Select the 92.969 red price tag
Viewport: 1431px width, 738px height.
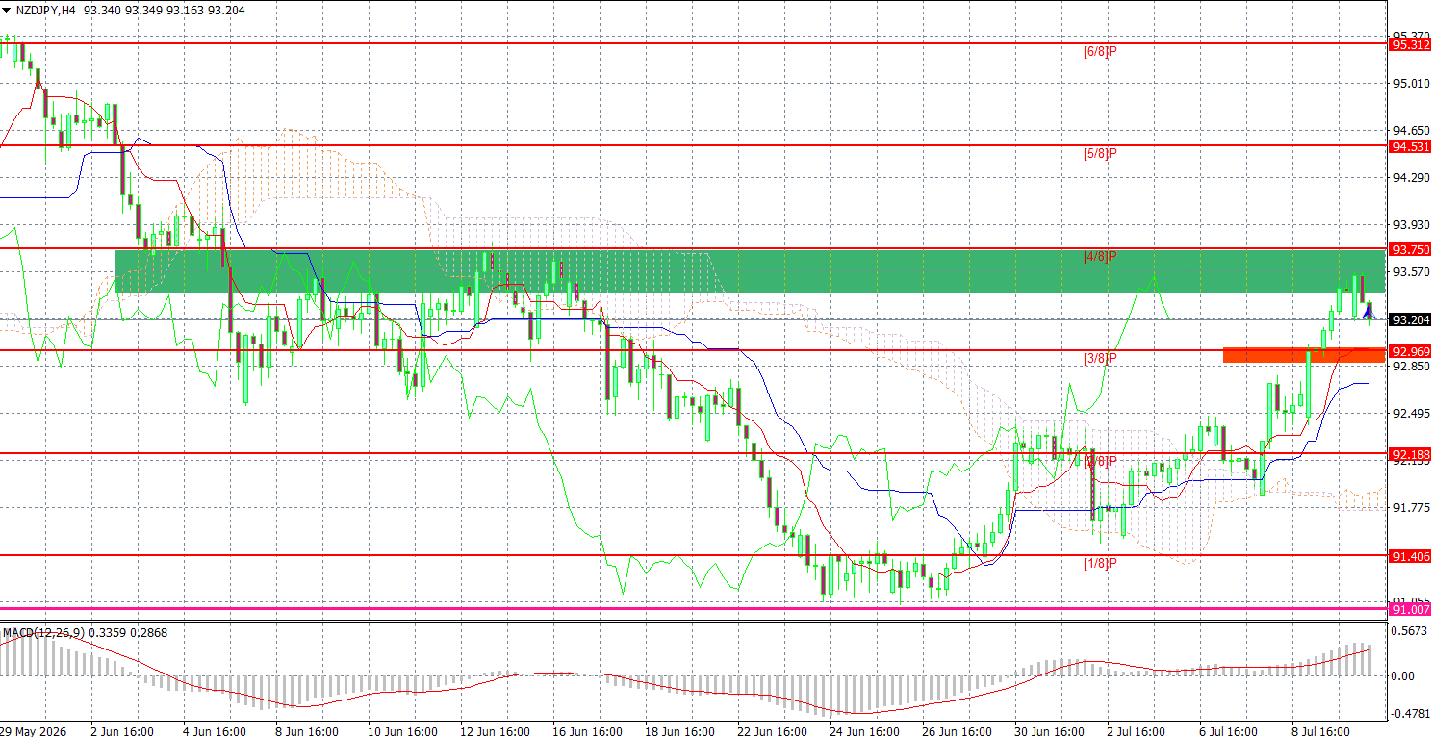click(x=1410, y=351)
